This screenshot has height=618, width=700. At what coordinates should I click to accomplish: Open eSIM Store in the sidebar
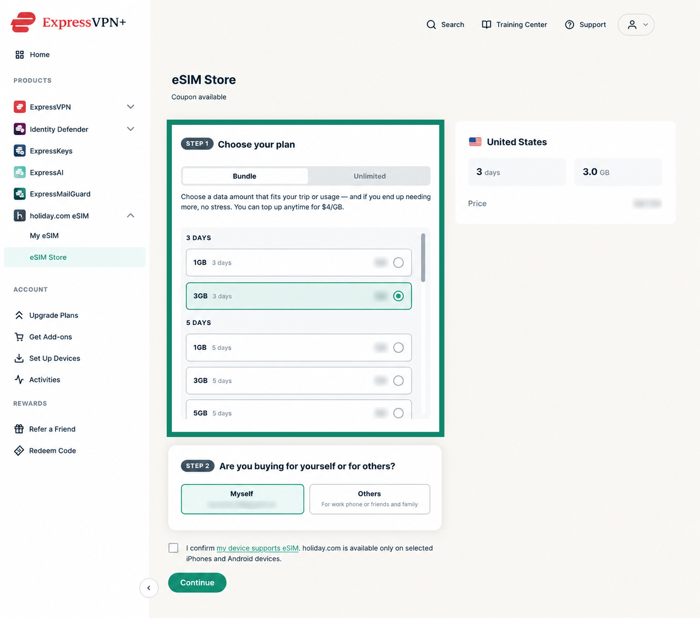tap(74, 257)
